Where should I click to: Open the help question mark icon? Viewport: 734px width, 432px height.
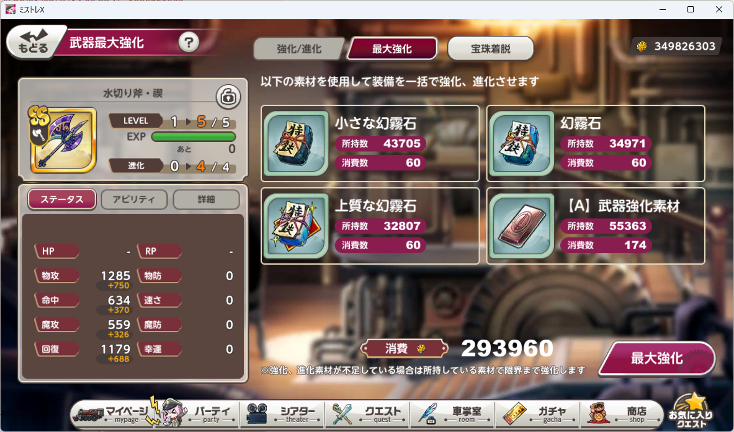coord(189,43)
